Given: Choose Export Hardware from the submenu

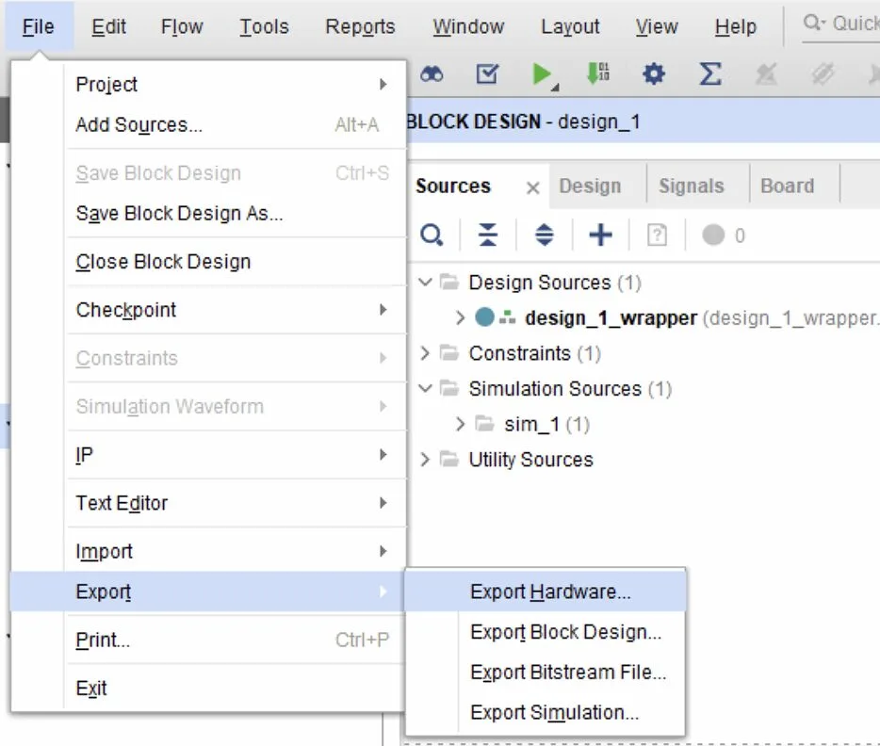Looking at the screenshot, I should coord(550,592).
